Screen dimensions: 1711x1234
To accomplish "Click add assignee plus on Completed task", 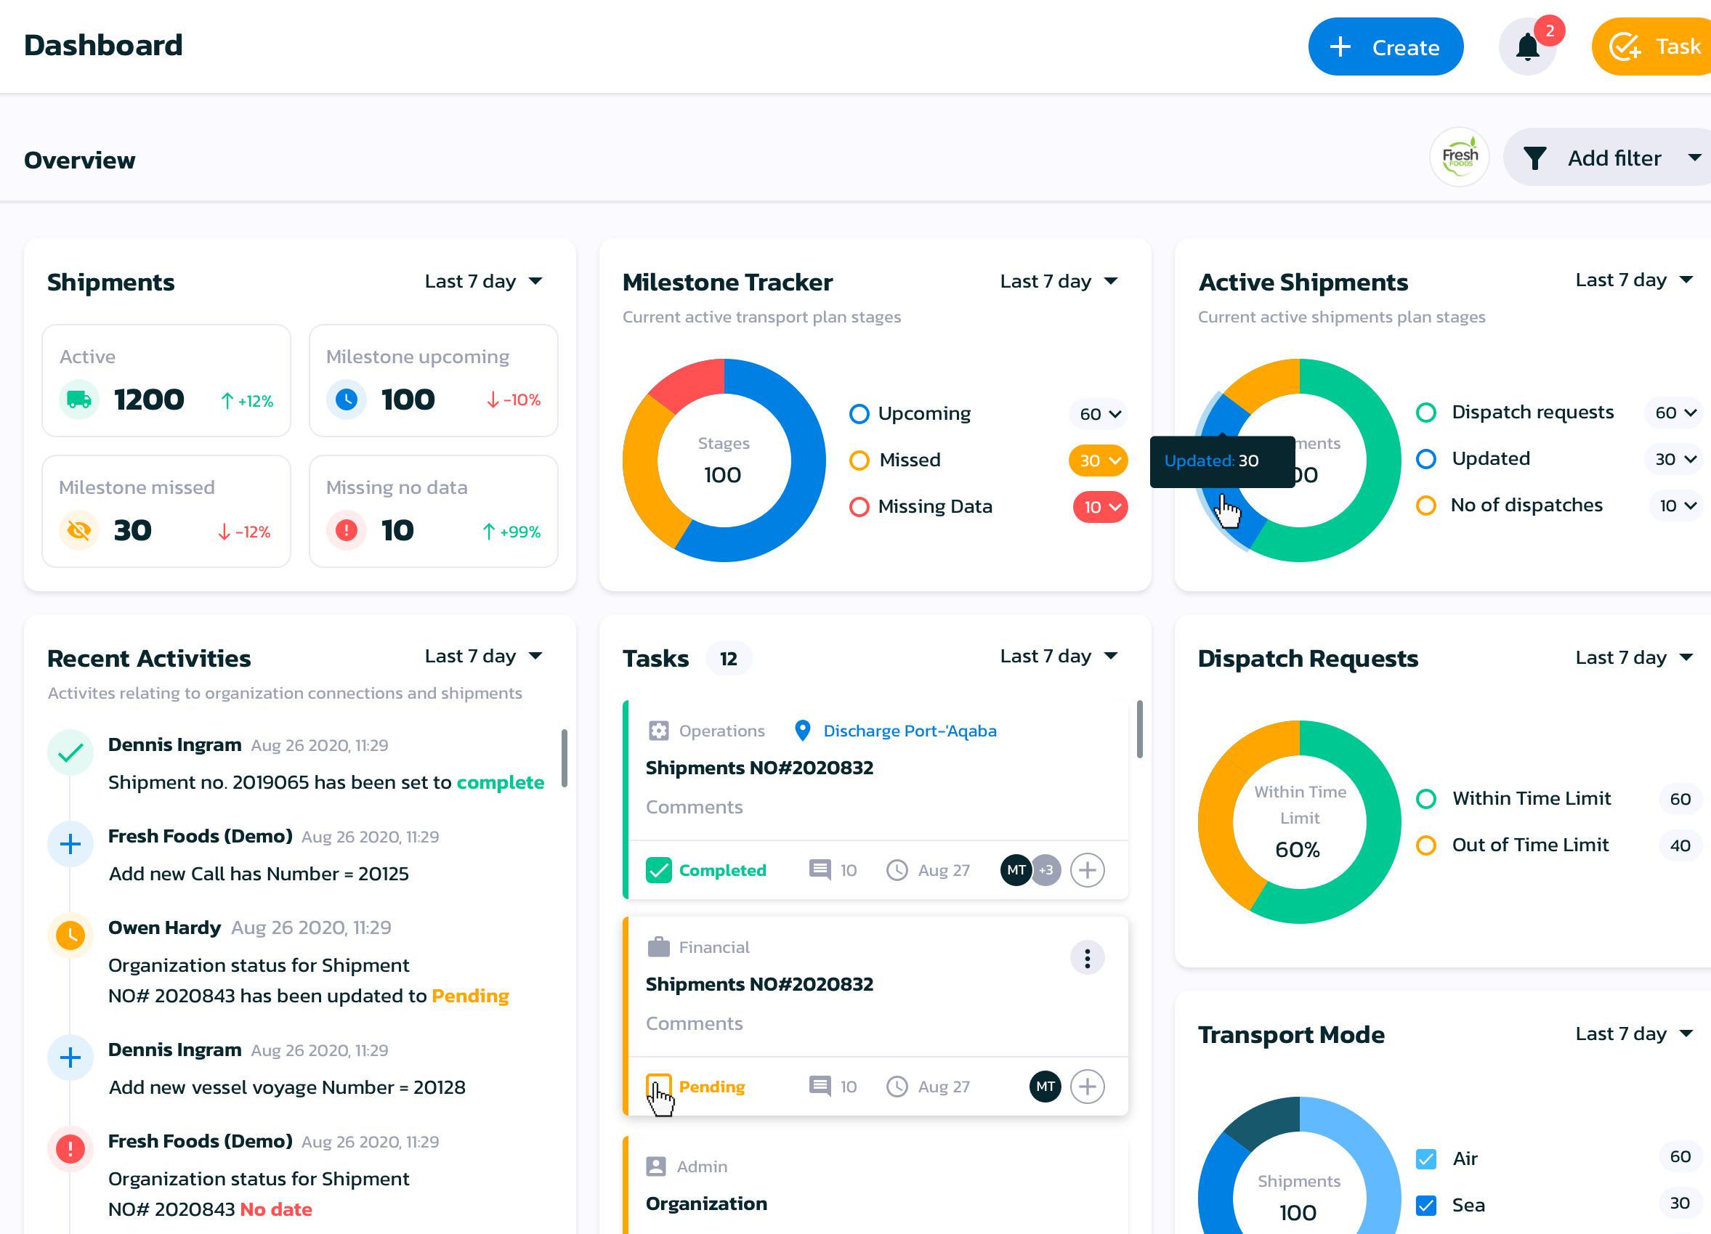I will coord(1086,869).
